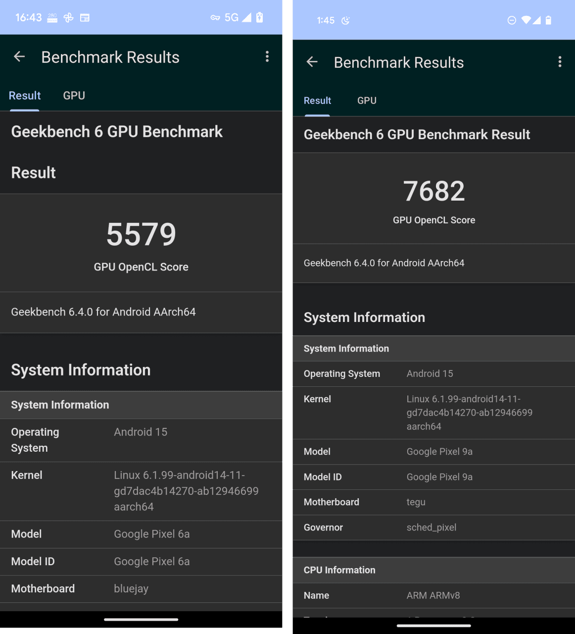Tap bluejay motherboard value
This screenshot has width=575, height=634.
(131, 588)
